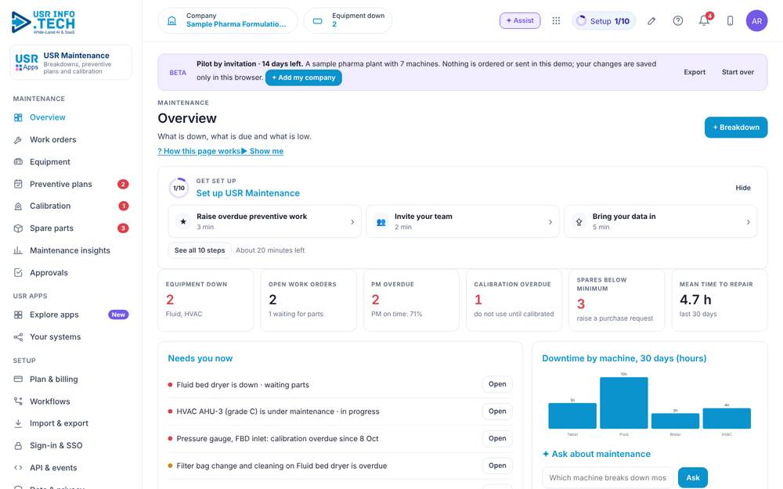
Task: Click the Approvals checkmark icon
Action: (18, 272)
